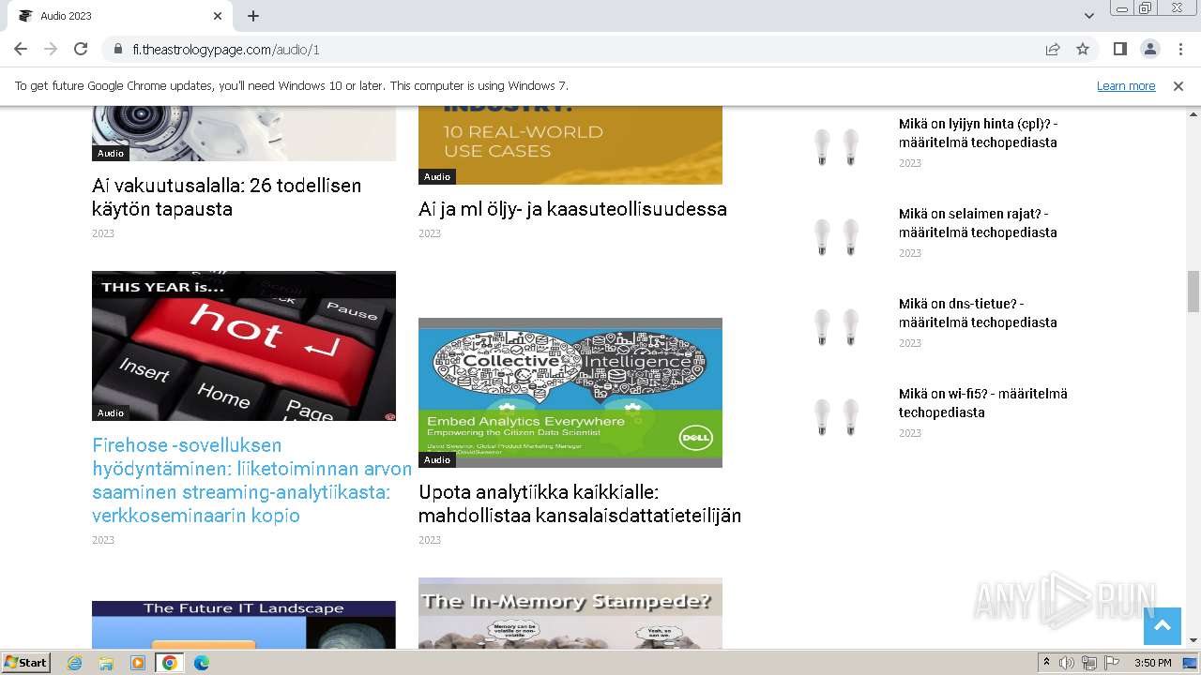Viewport: 1201px width, 675px height.
Task: Open Windows Explorer from taskbar
Action: [106, 663]
